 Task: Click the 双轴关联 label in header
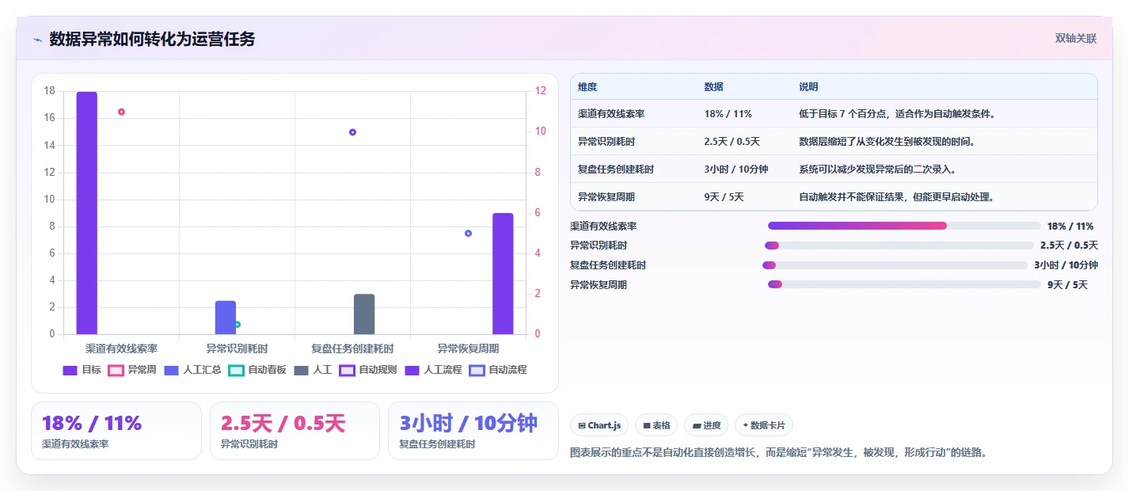[x=1076, y=39]
